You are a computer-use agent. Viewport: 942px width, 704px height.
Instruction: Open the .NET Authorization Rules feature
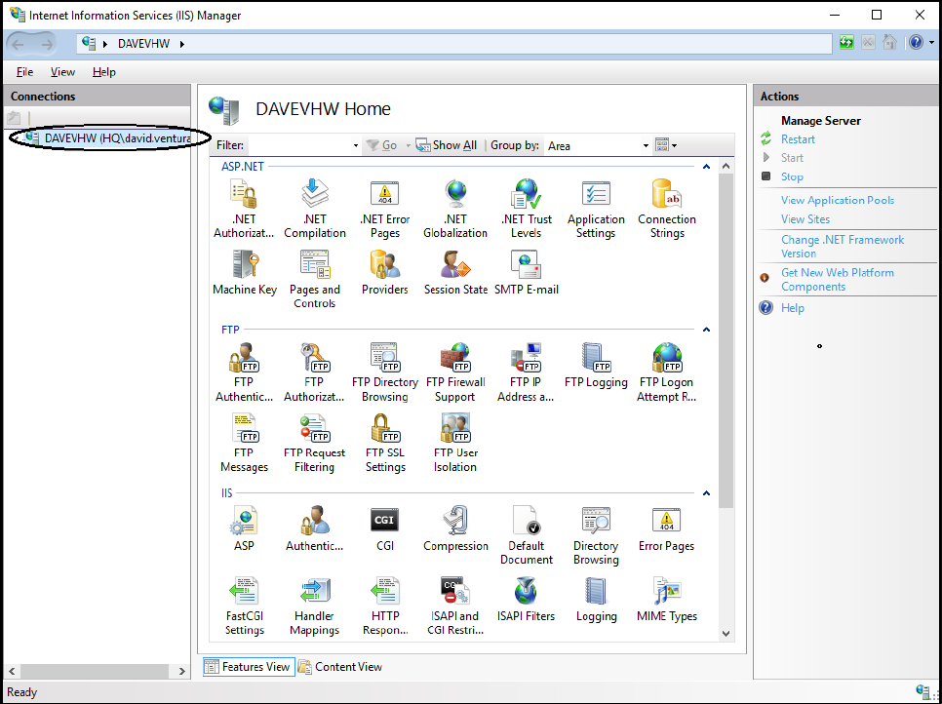click(244, 209)
